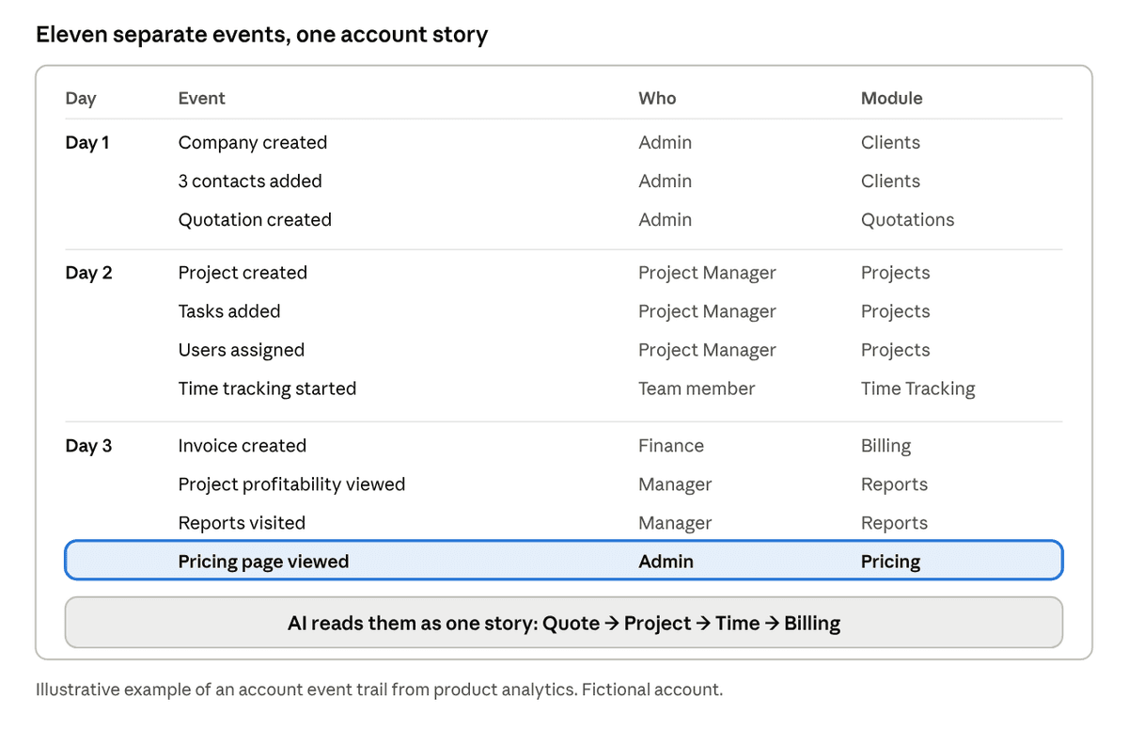1128x729 pixels.
Task: Click the "Event" column header
Action: pyautogui.click(x=201, y=98)
